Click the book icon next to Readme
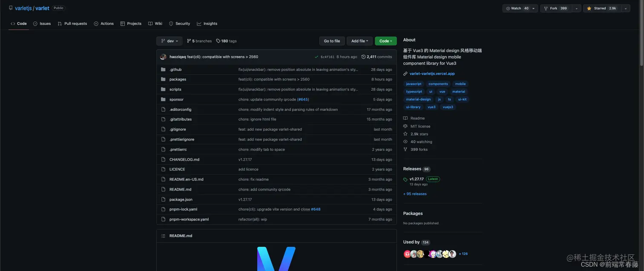 pyautogui.click(x=405, y=118)
